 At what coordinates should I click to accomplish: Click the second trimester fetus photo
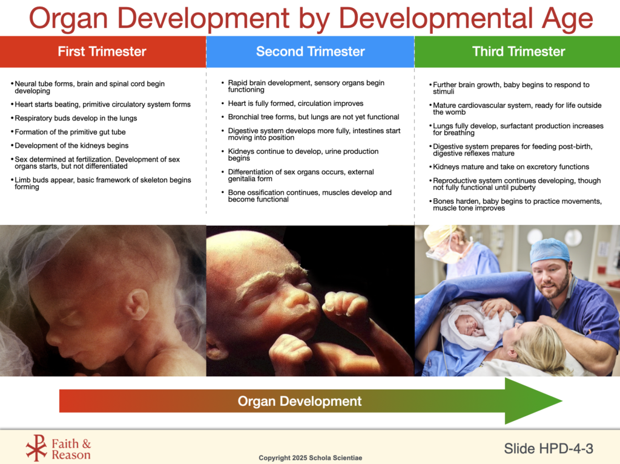coord(310,301)
